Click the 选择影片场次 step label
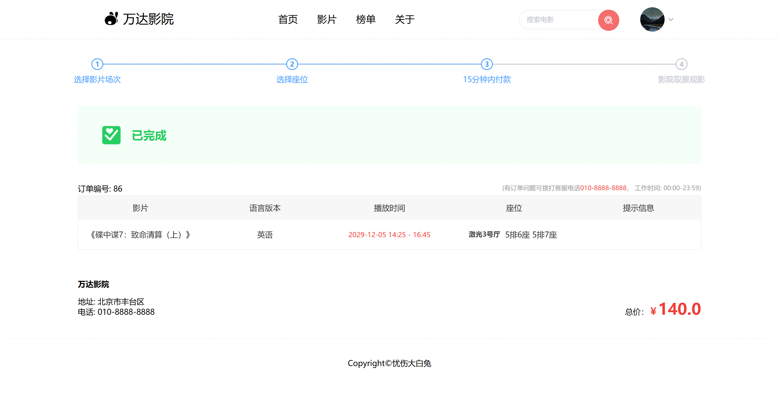779x396 pixels. coord(97,79)
